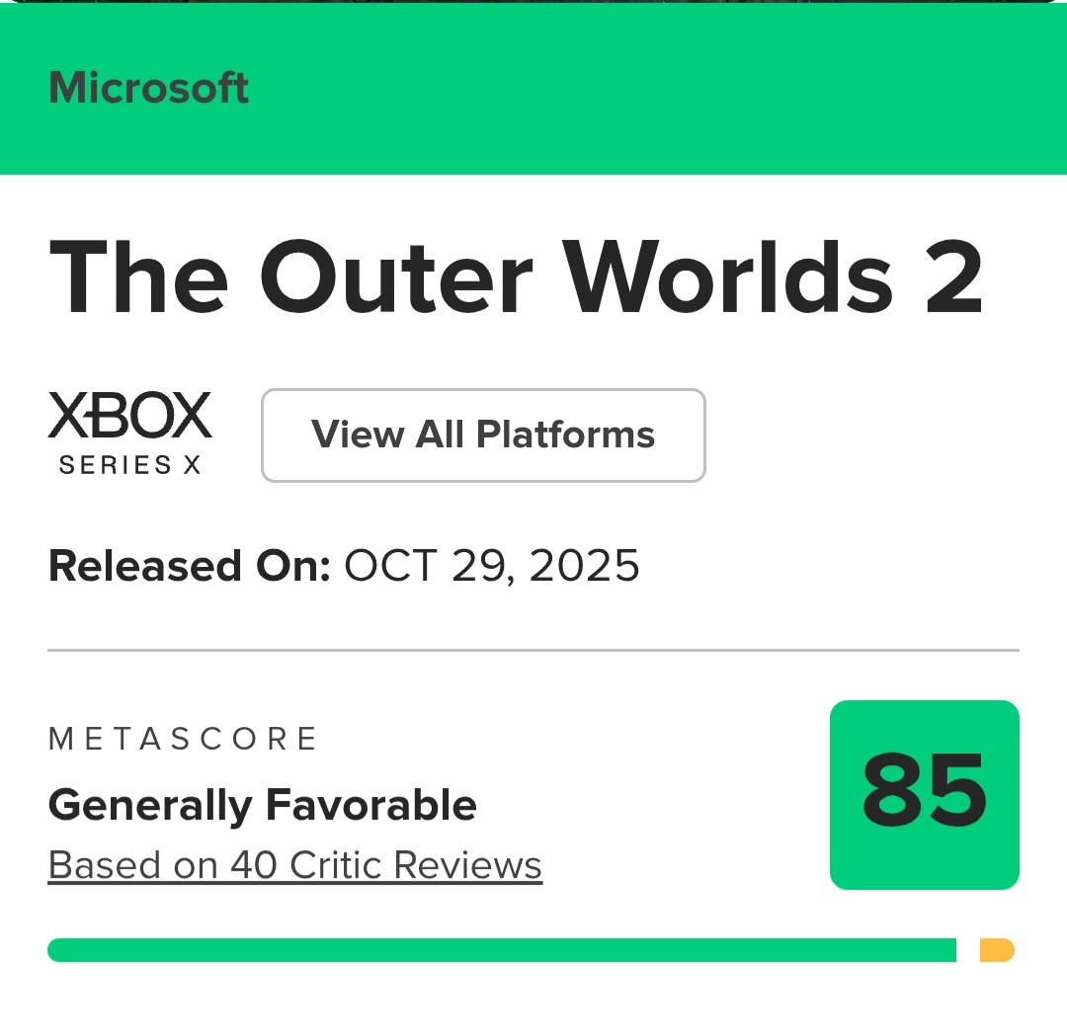Open the Based on 40 Critic Reviews link

coord(294,866)
